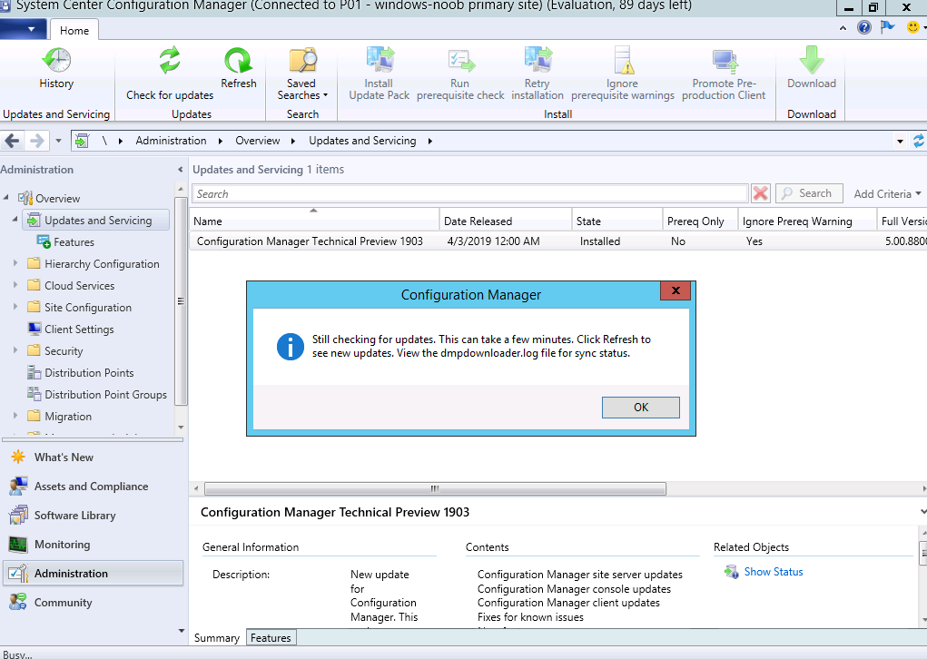Sort by Date Released column header

pos(506,221)
